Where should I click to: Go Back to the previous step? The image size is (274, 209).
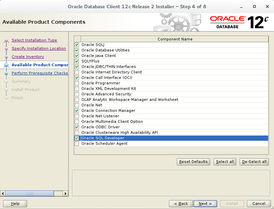click(x=181, y=204)
